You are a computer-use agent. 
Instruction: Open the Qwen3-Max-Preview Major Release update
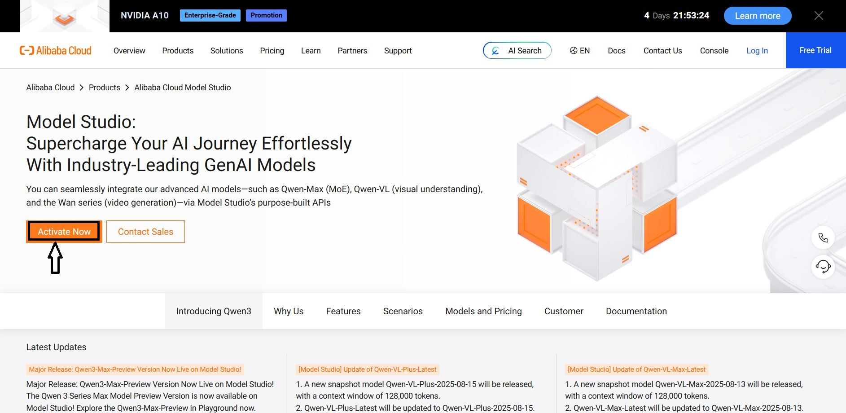click(x=135, y=369)
